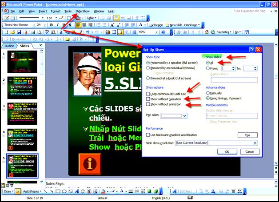
Task: Click the Search the Web icon
Action: [x=213, y=32]
